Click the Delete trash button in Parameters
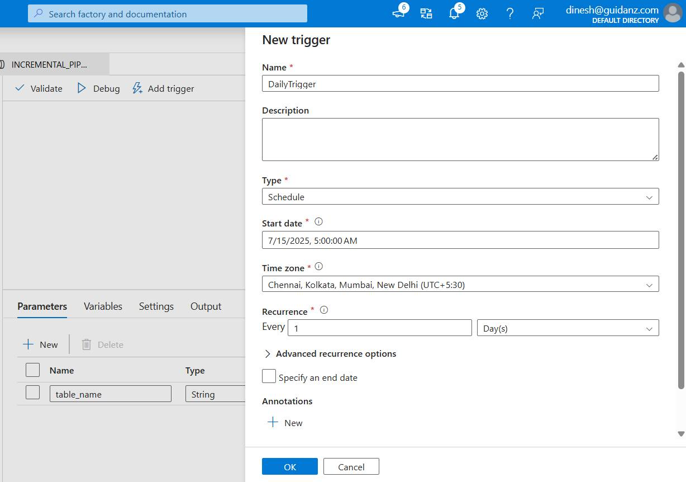Viewport: 686px width, 482px height. [x=102, y=344]
